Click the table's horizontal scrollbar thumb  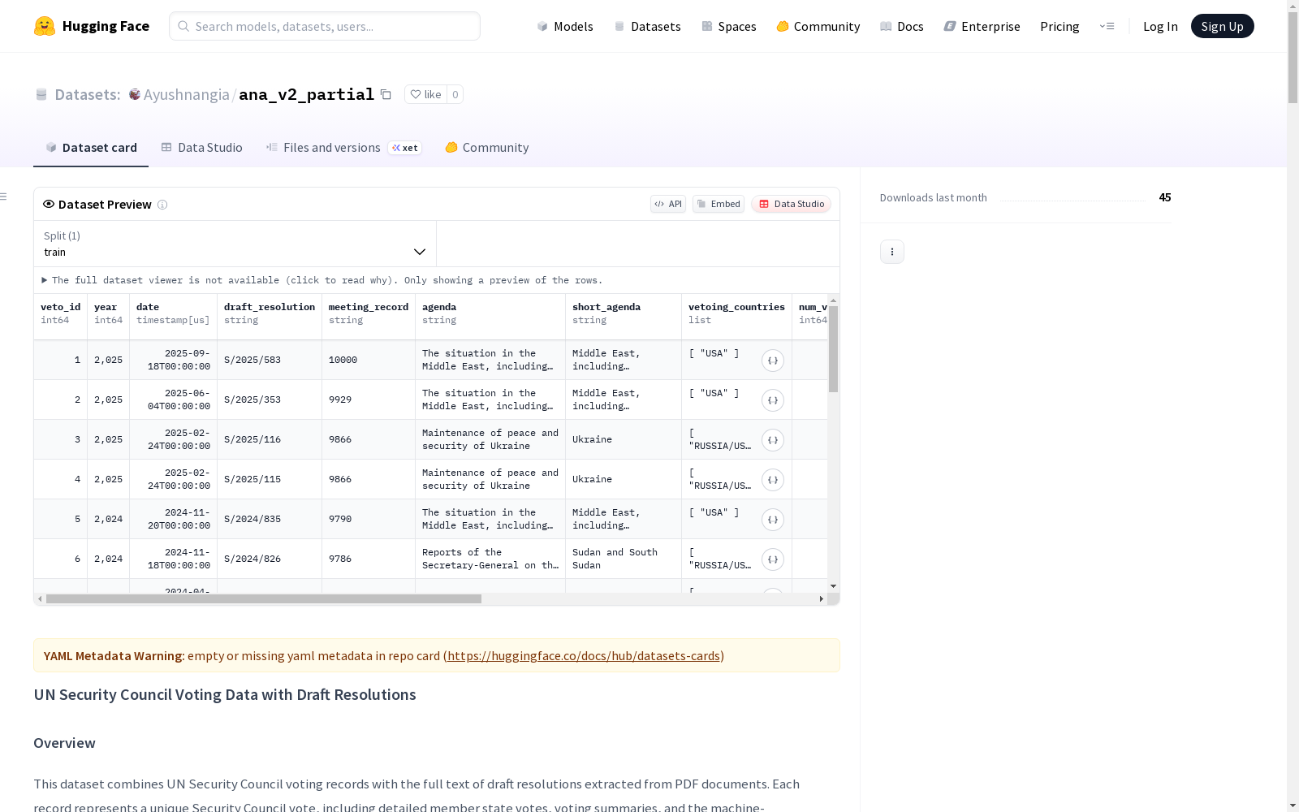264,598
